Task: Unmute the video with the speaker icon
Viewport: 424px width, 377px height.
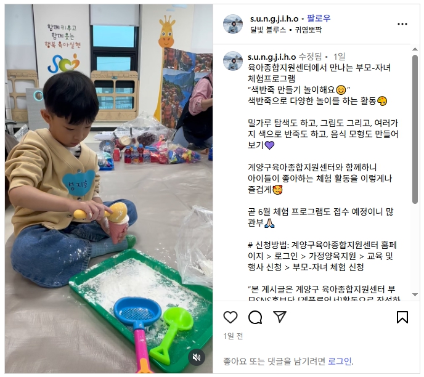Action: pos(197,357)
